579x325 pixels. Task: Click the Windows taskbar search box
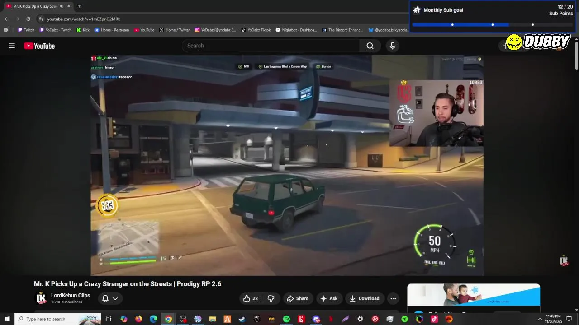[x=58, y=319]
